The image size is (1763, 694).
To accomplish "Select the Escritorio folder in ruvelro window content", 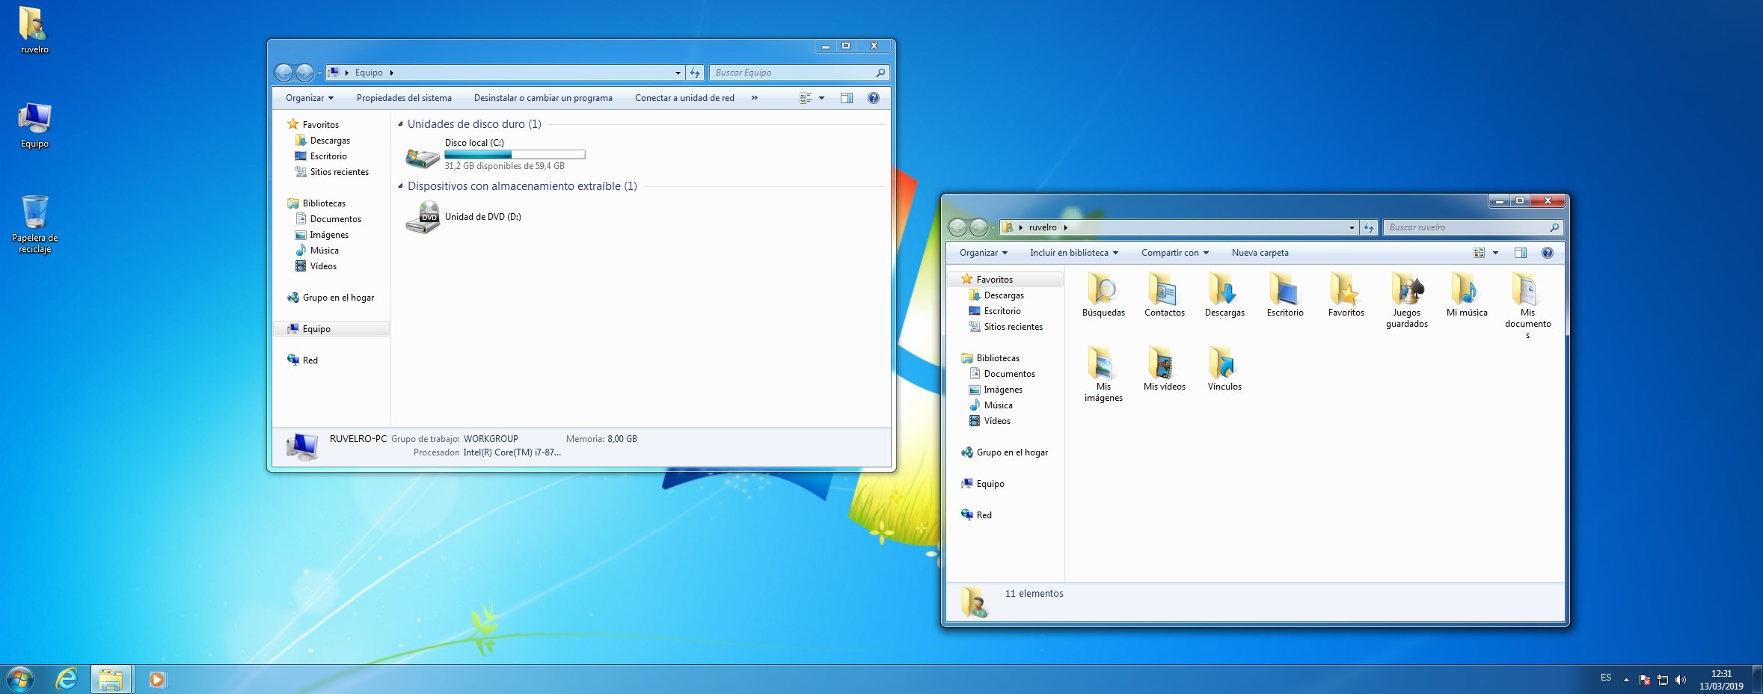I will tap(1285, 295).
